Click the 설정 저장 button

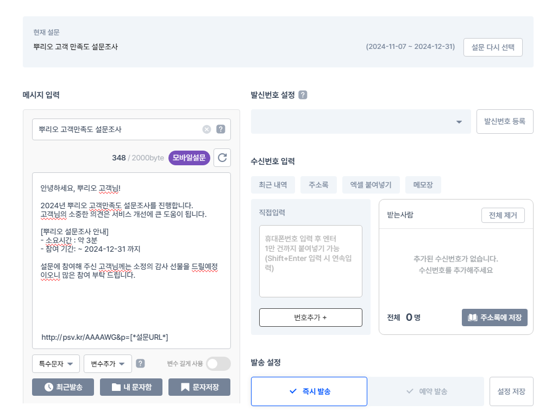(x=511, y=391)
